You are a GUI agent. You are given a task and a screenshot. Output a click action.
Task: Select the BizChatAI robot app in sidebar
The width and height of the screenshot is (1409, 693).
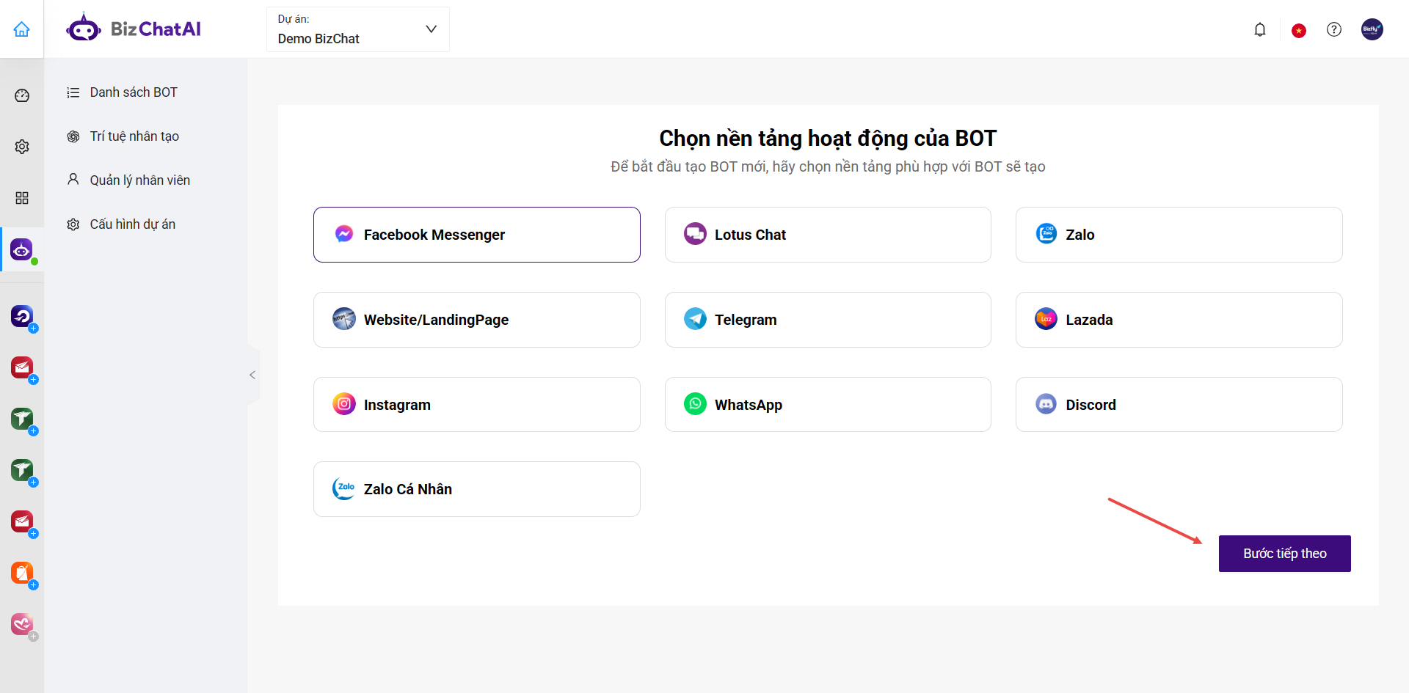[22, 250]
